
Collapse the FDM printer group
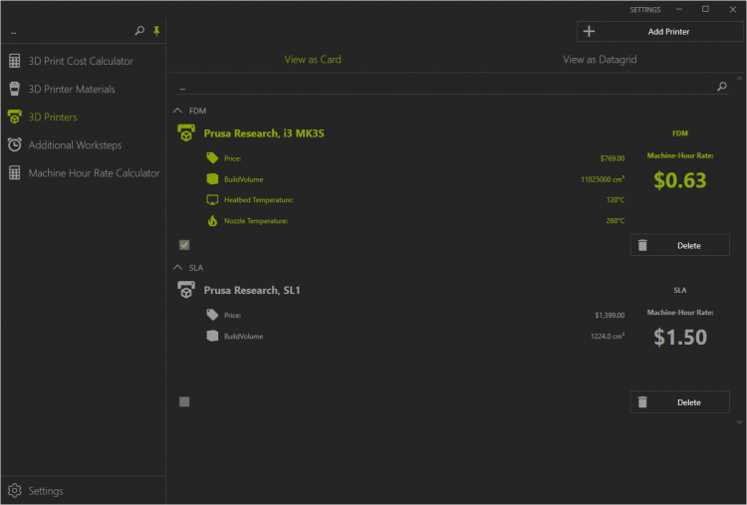click(178, 111)
